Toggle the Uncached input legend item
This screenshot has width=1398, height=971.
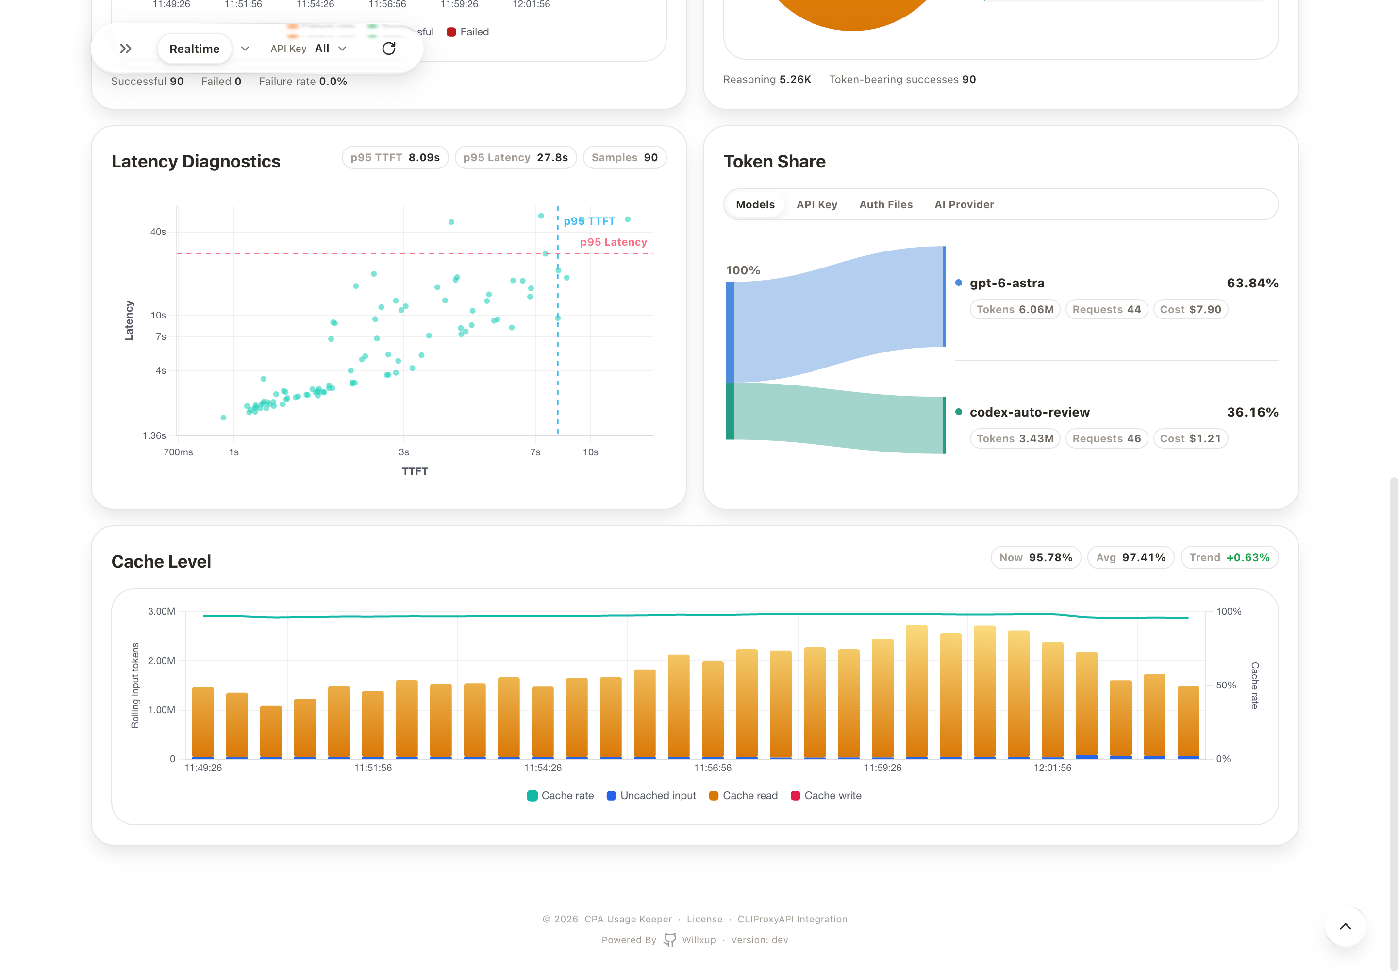[x=651, y=796]
